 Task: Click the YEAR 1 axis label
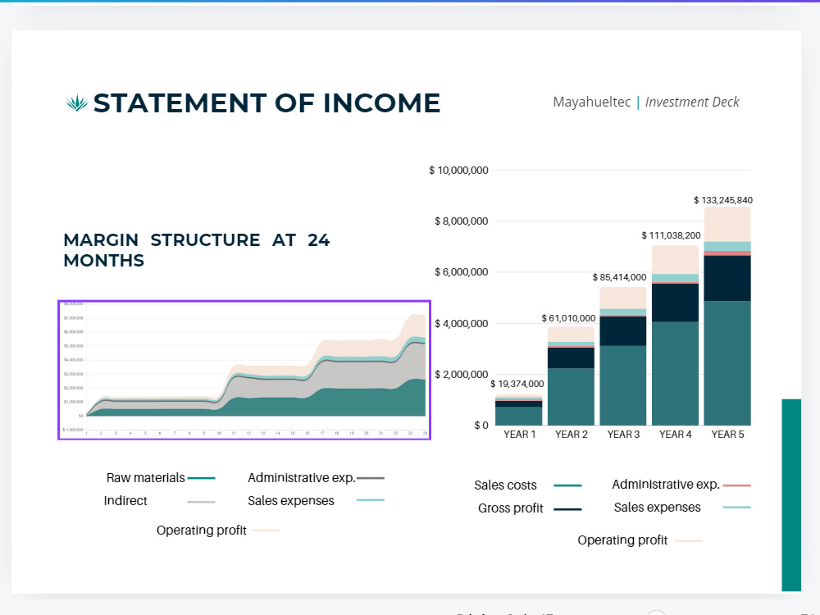pos(519,434)
